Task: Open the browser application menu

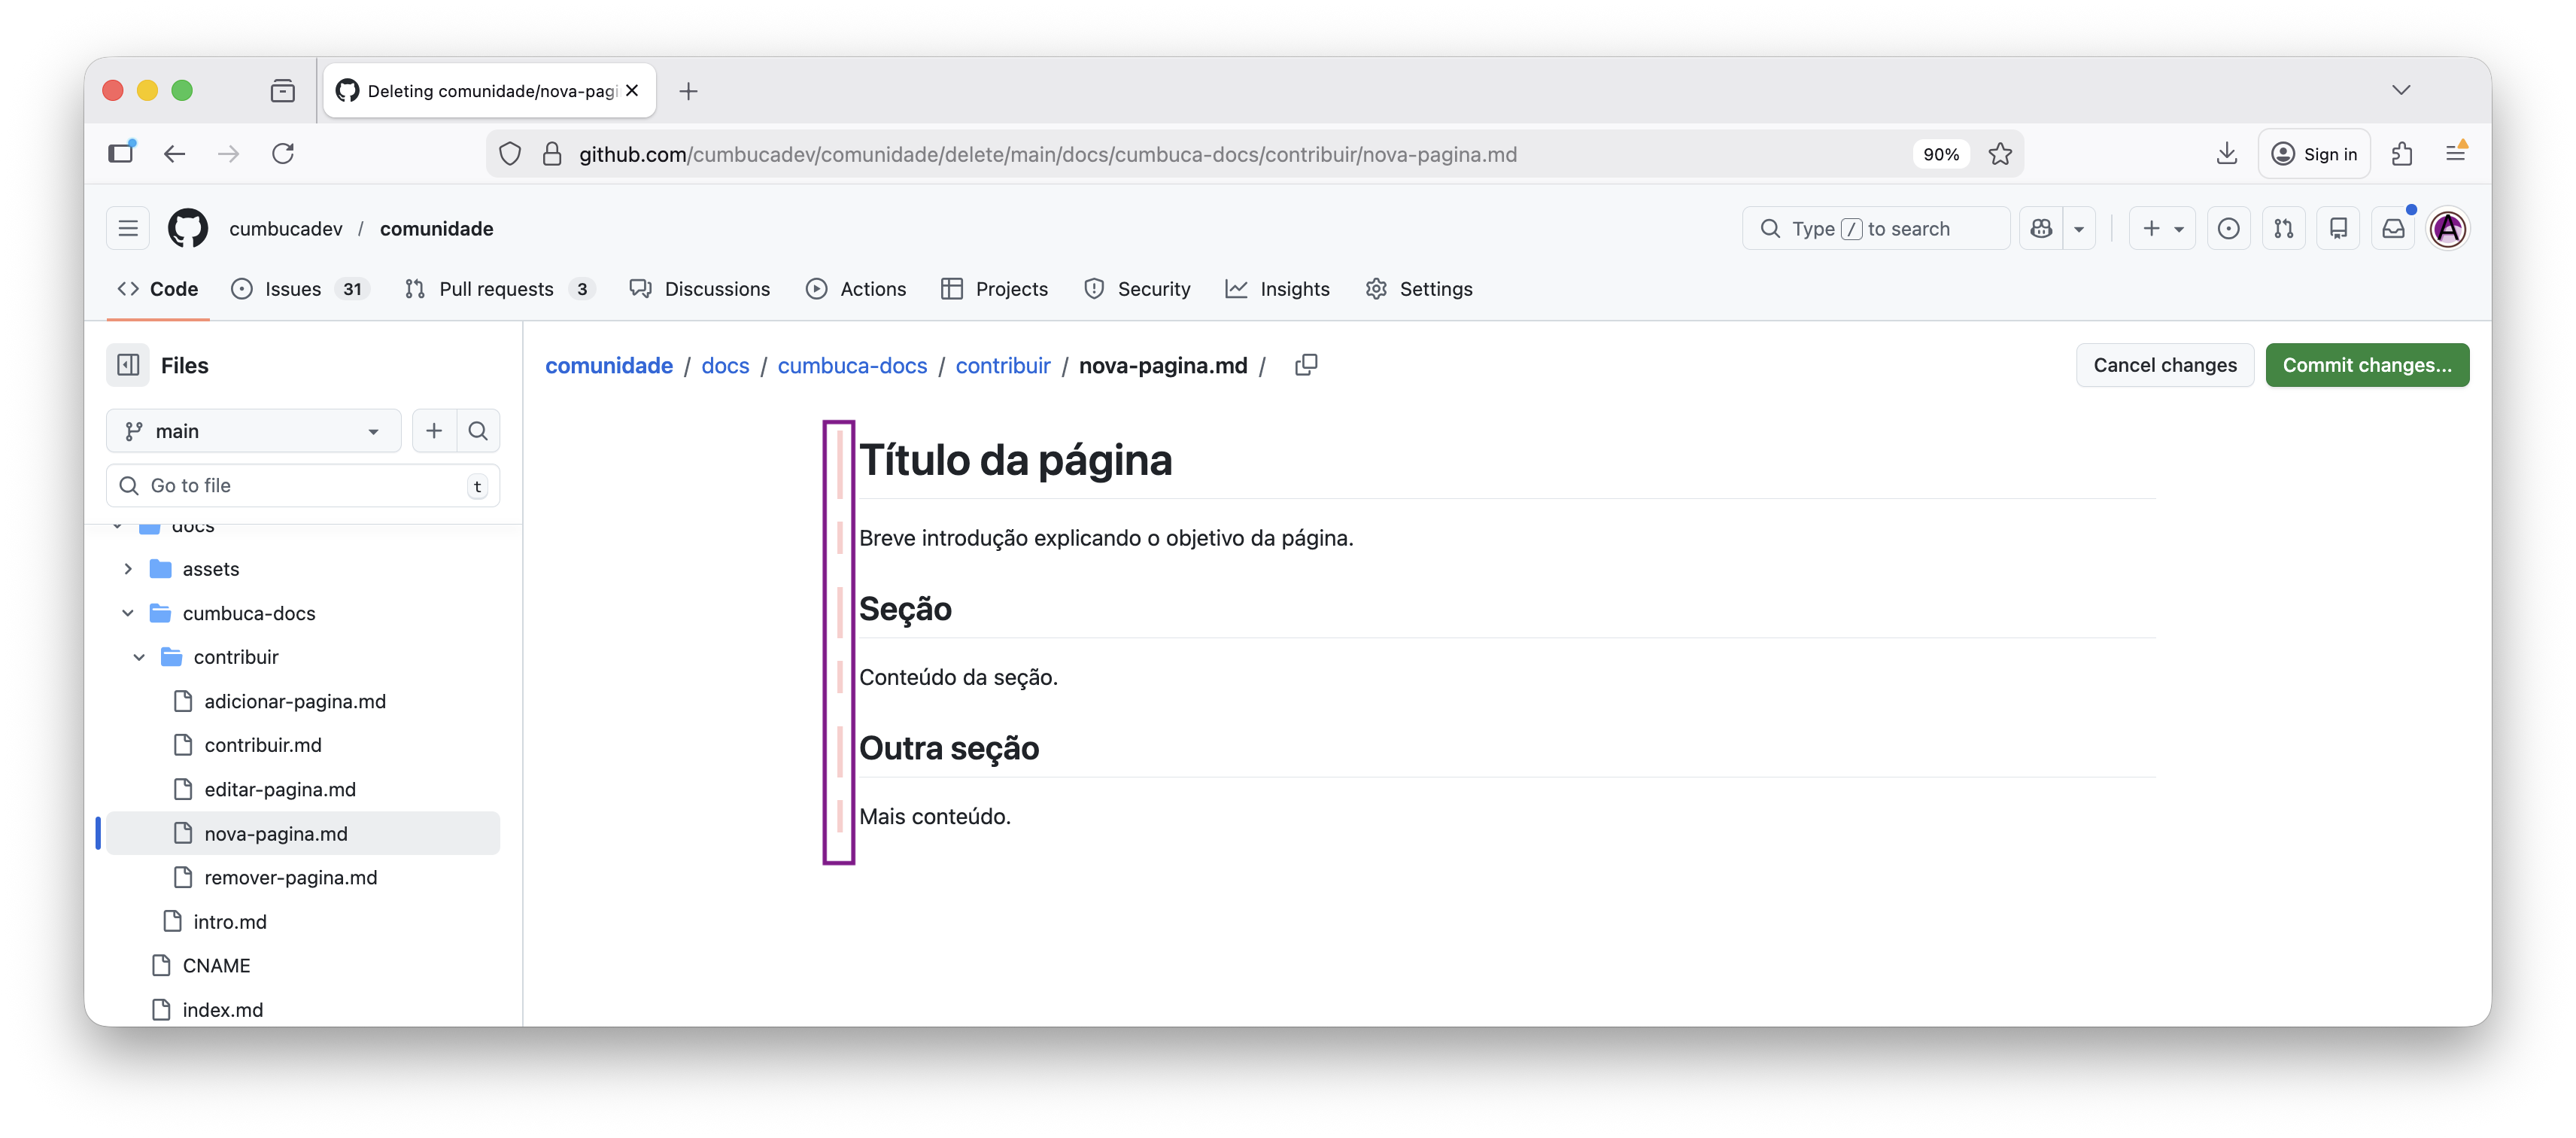Action: pyautogui.click(x=2456, y=153)
